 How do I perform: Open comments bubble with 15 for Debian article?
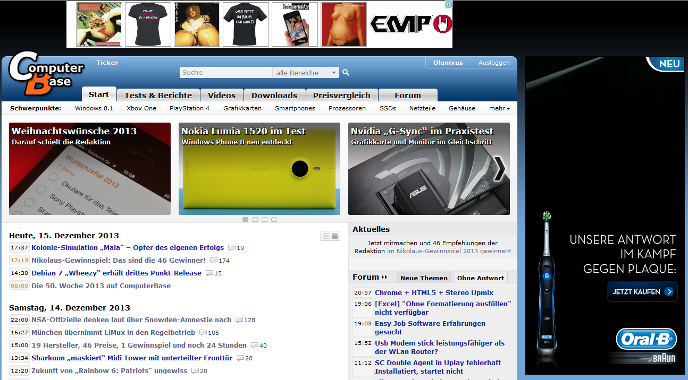(214, 273)
